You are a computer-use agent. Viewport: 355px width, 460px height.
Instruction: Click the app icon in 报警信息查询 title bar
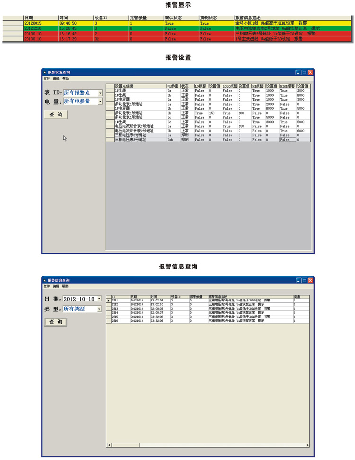pos(45,280)
